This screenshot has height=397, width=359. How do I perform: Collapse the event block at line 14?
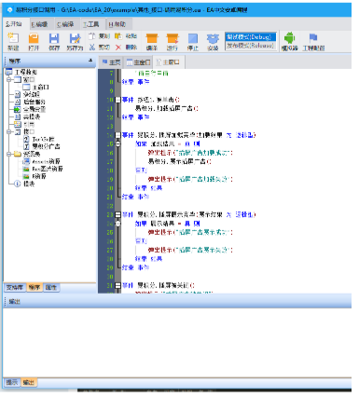(x=117, y=135)
